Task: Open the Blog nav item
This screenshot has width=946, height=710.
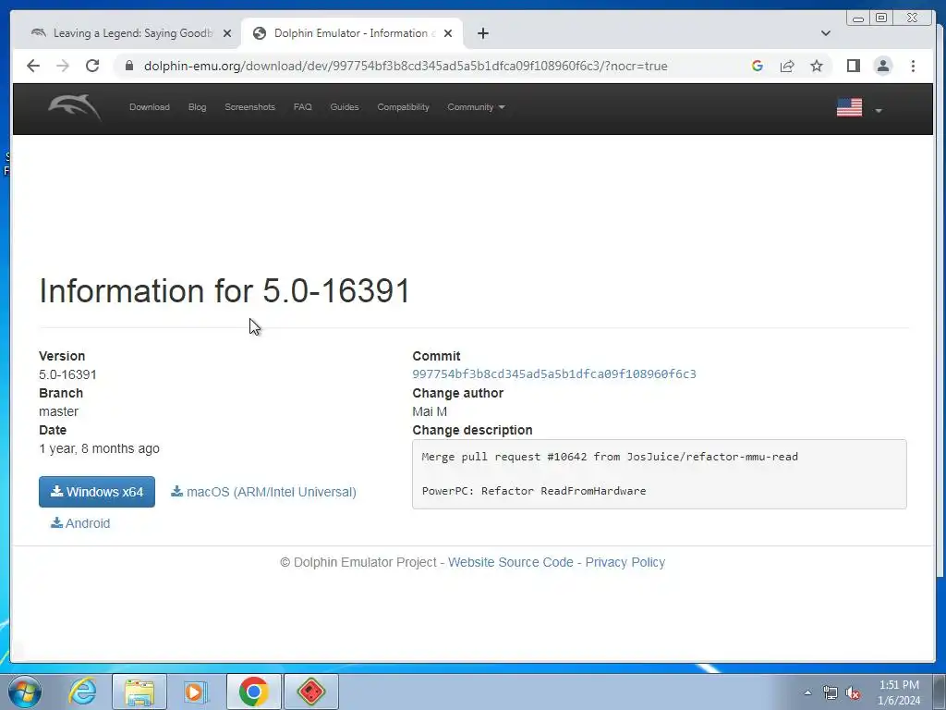Action: tap(197, 107)
